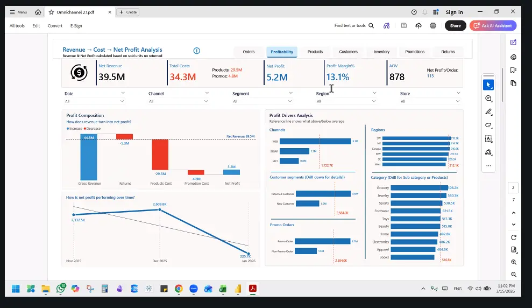Open more tools from the three-dot icon
532x308 pixels.
click(488, 166)
